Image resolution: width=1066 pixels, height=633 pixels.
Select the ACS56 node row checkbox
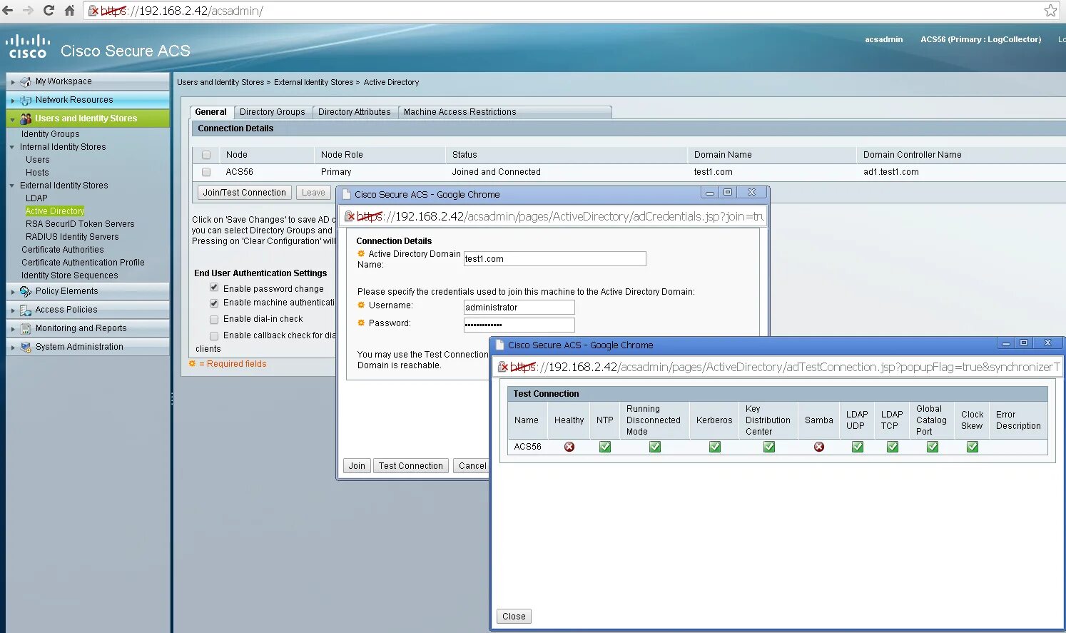tap(206, 172)
